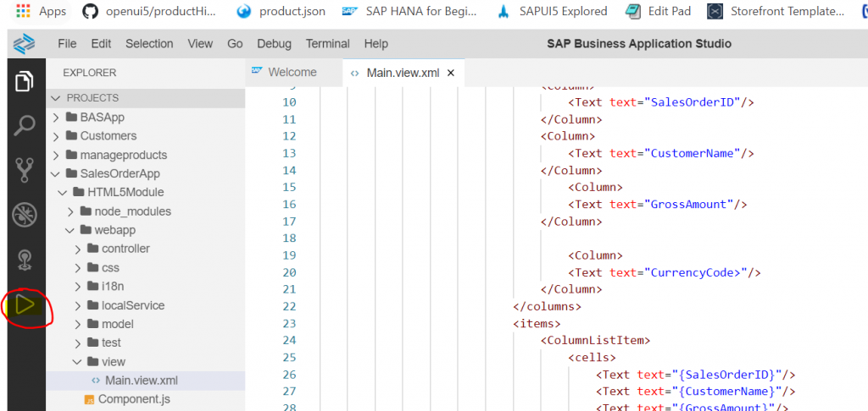Screen dimensions: 868x411
Task: Open the joystick-shaped icon in activity bar
Action: pyautogui.click(x=25, y=260)
